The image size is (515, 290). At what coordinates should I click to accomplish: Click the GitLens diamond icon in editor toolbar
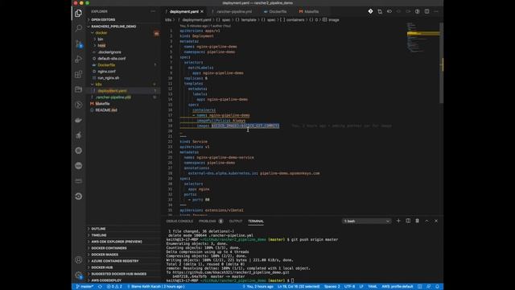click(x=370, y=11)
